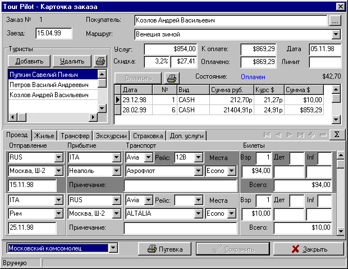Switch to the Трансфер tab
Image resolution: width=348 pixels, height=269 pixels.
(x=75, y=136)
